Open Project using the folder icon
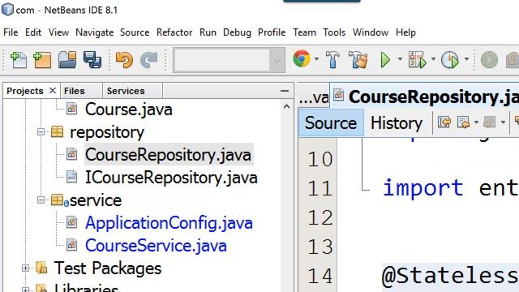This screenshot has width=519, height=292. [x=67, y=60]
